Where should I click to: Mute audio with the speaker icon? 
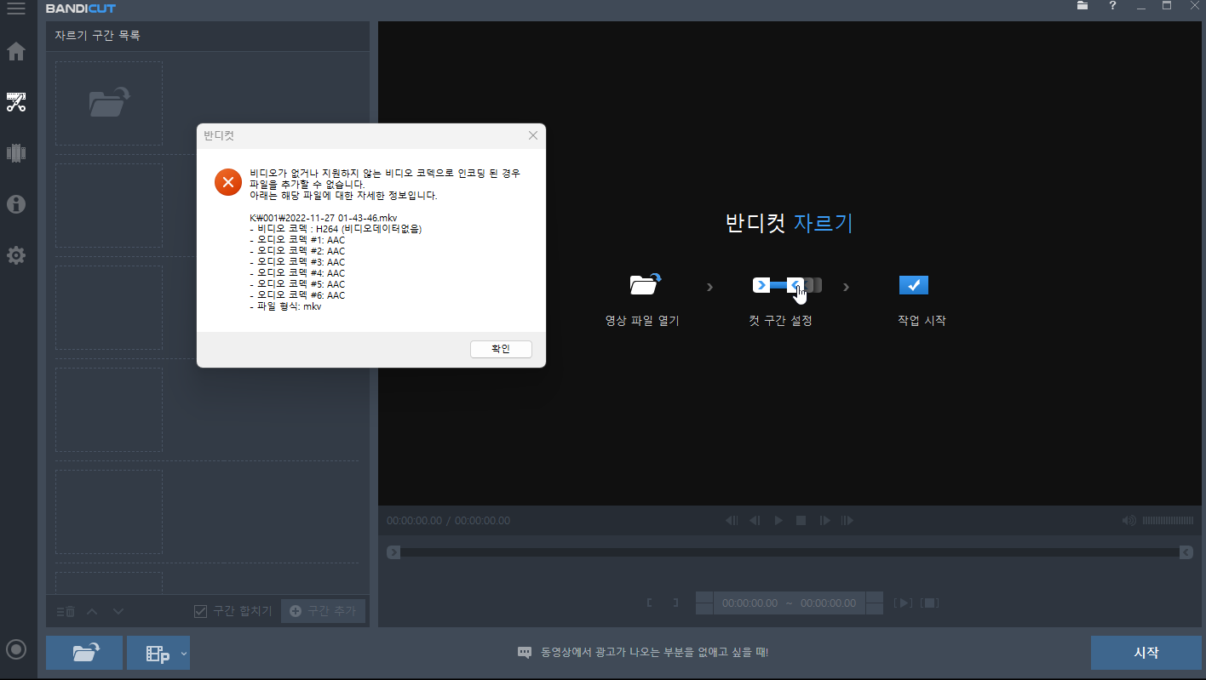(x=1129, y=520)
